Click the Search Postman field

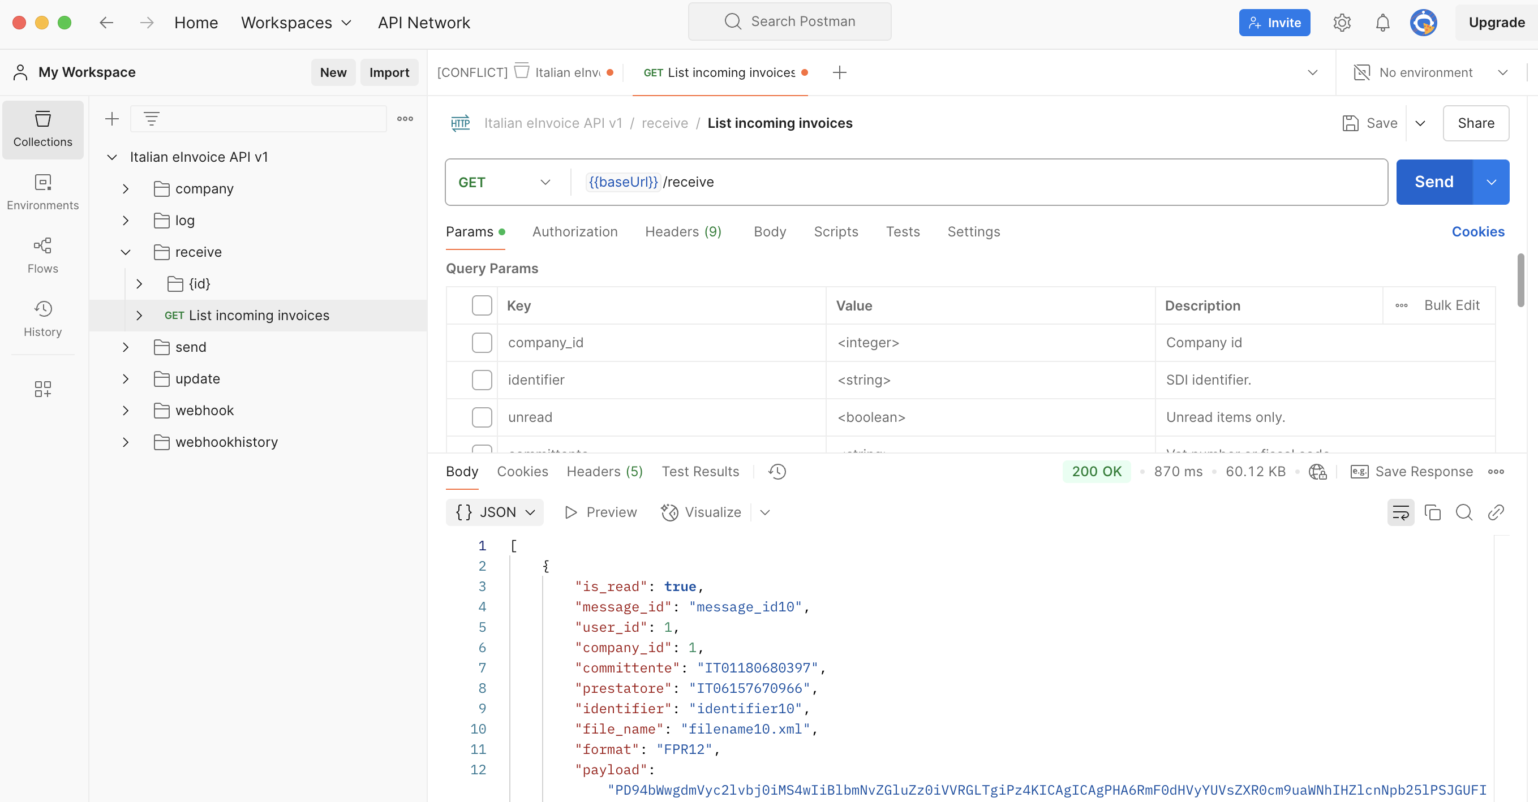click(x=789, y=21)
